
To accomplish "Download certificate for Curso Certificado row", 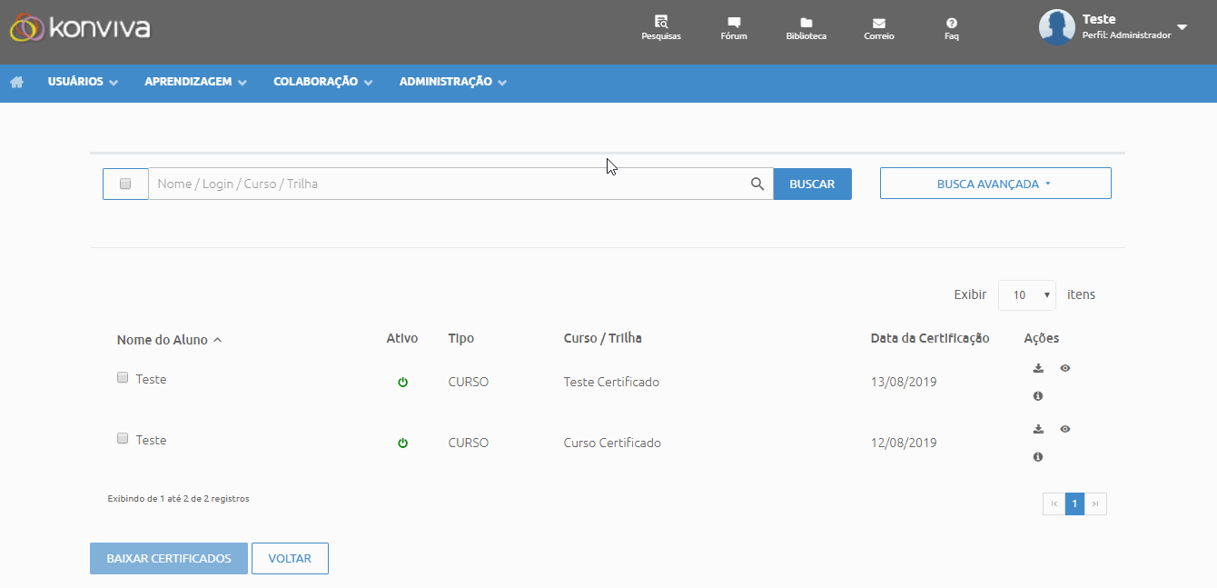I will 1038,429.
